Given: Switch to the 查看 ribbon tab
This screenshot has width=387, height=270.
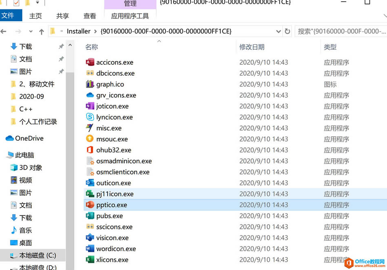Looking at the screenshot, I should tap(90, 16).
